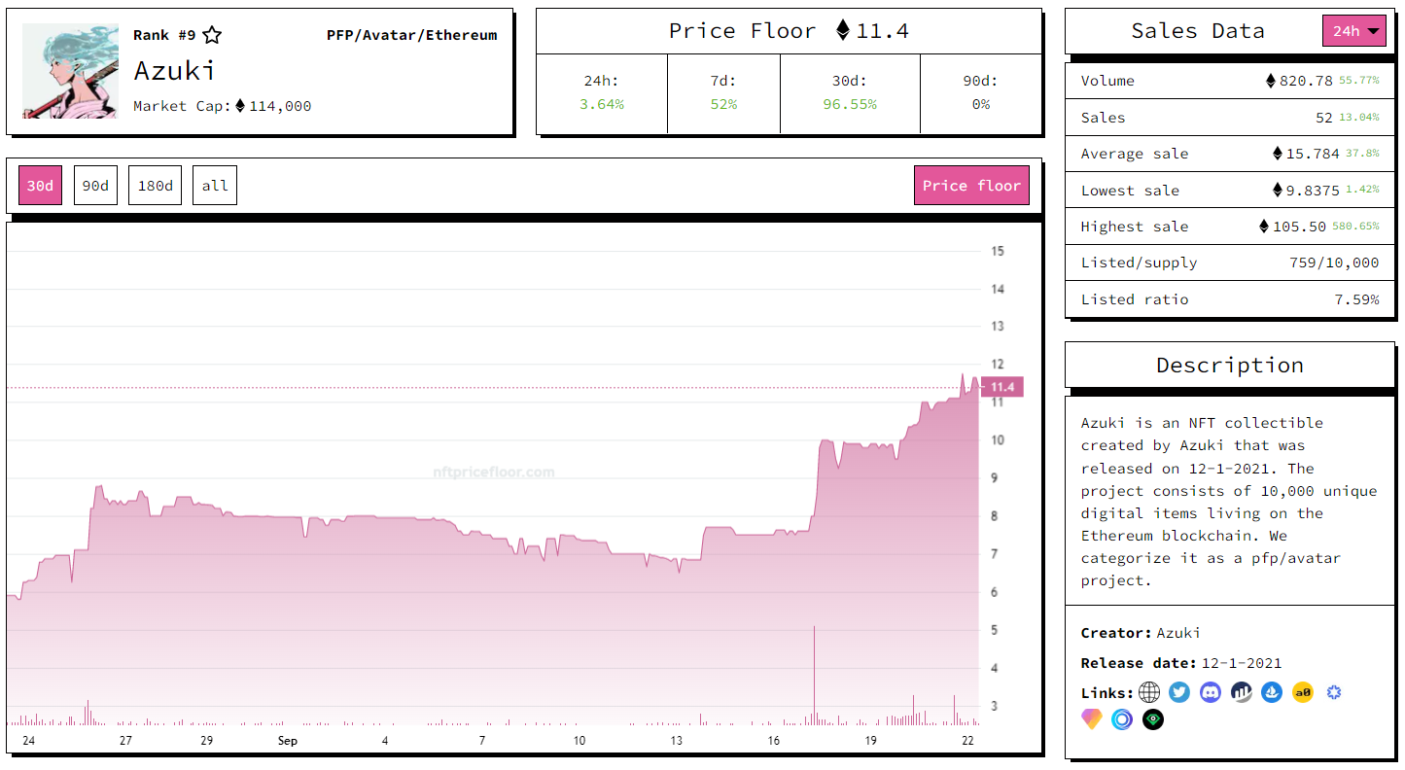Click the Release date 12-1-2021 line
This screenshot has width=1405, height=770.
1181,663
